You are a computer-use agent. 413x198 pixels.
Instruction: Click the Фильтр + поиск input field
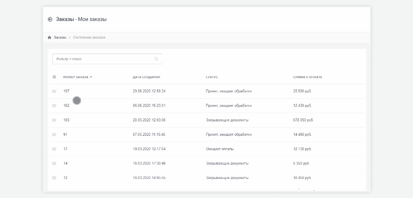coord(107,59)
